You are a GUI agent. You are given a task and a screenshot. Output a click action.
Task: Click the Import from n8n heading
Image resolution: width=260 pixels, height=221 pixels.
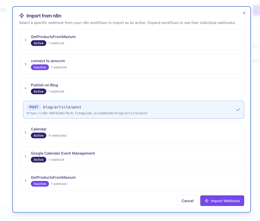pos(44,16)
